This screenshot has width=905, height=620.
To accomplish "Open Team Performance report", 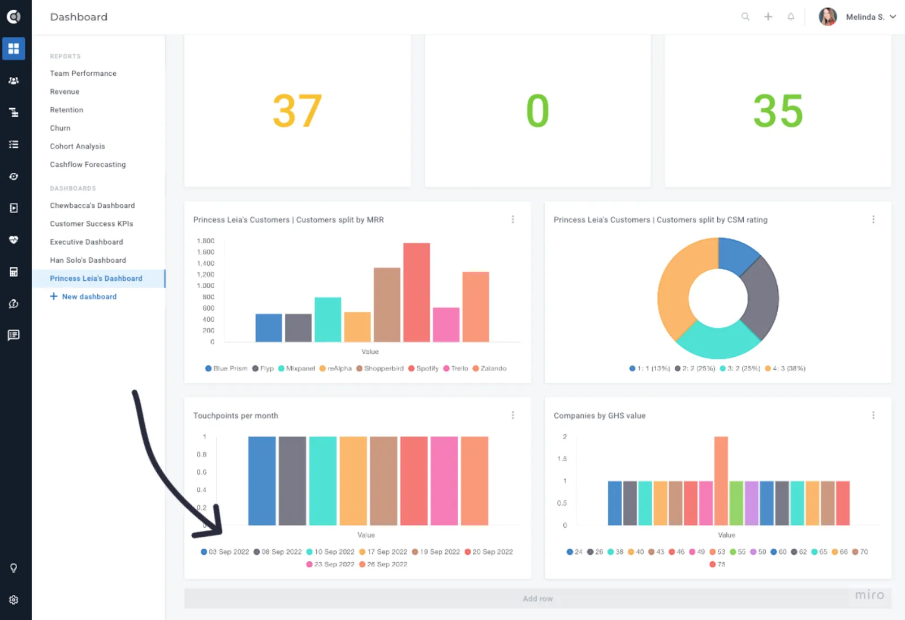I will click(83, 73).
